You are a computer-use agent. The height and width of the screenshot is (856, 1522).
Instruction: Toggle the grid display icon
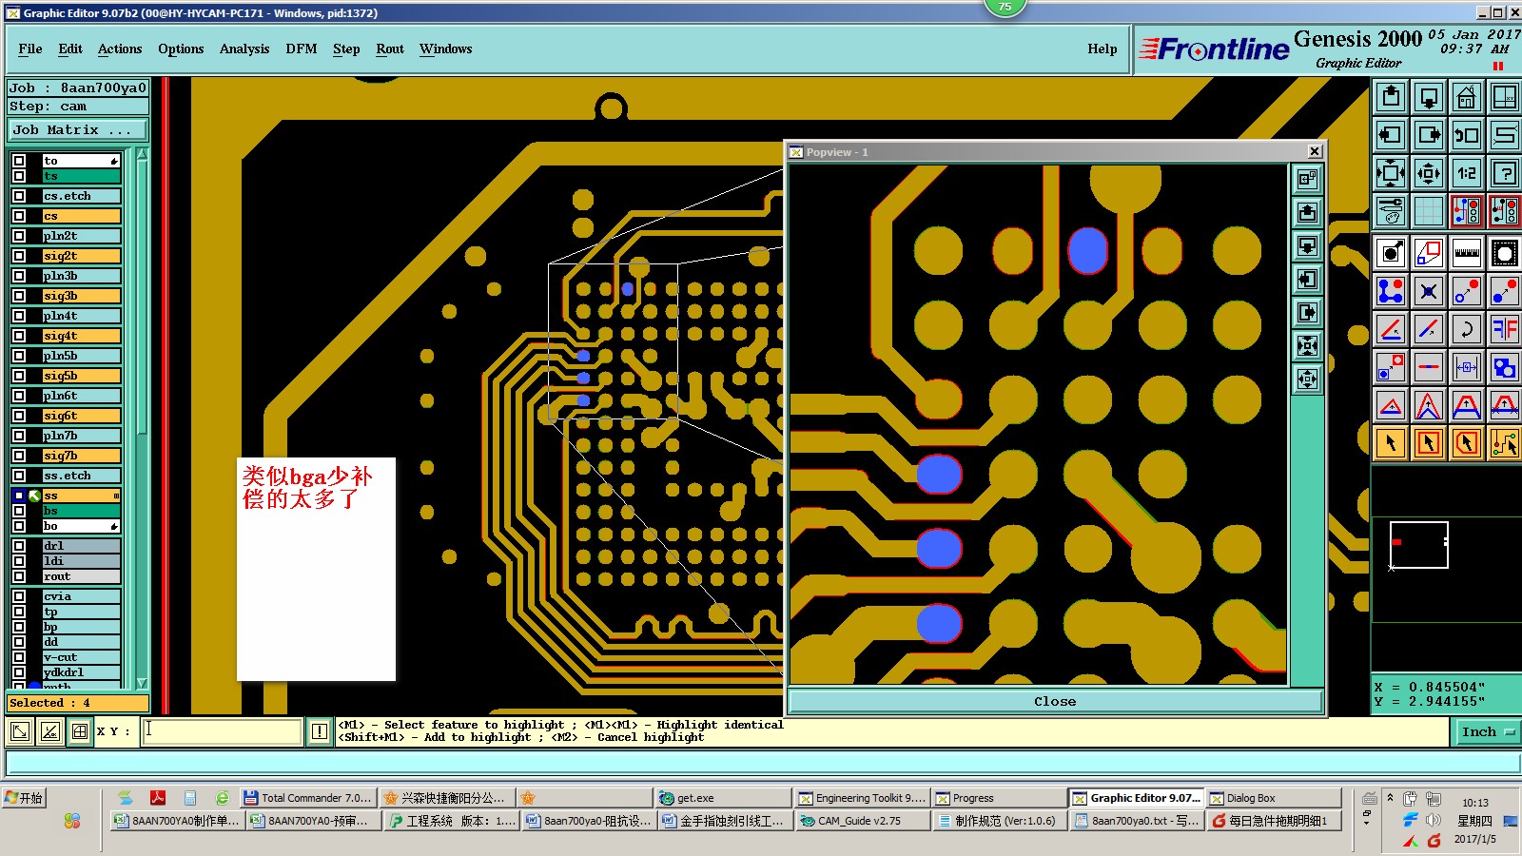tap(1429, 211)
